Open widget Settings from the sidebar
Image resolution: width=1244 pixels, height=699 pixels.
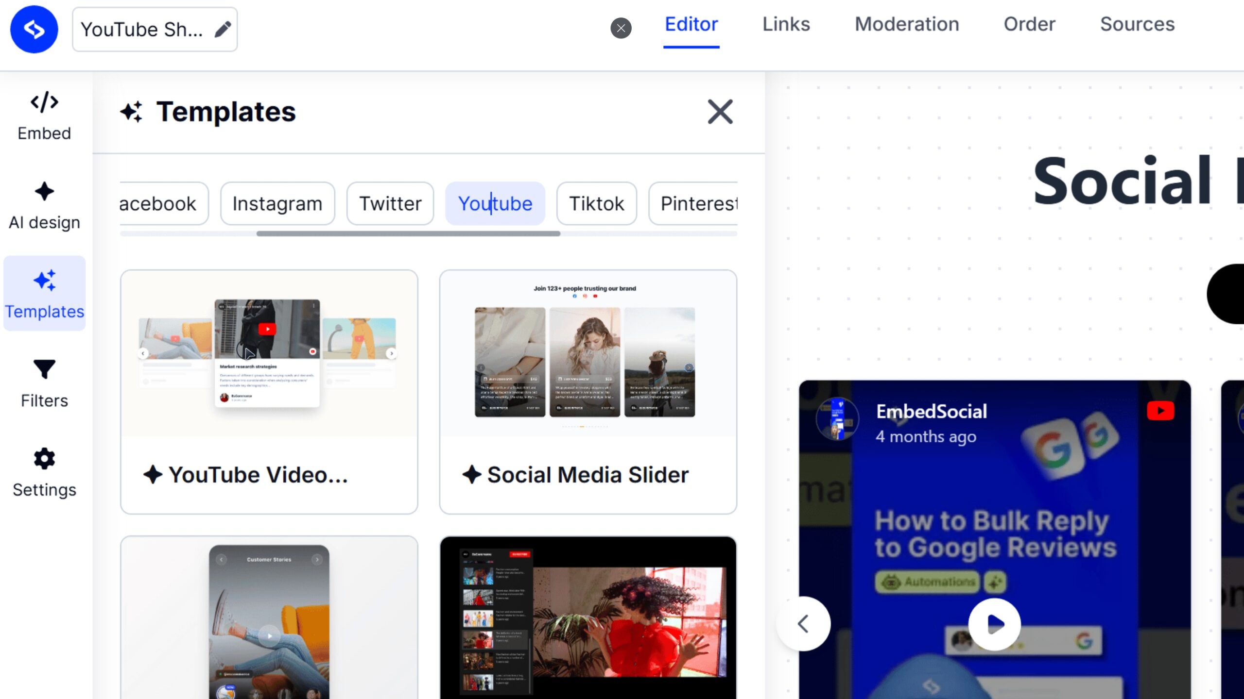[44, 473]
